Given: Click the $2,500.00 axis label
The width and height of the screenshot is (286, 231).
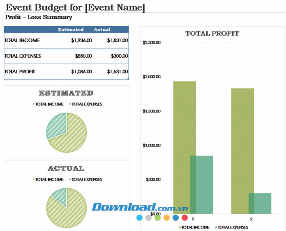Looking at the screenshot, I should pyautogui.click(x=152, y=43).
